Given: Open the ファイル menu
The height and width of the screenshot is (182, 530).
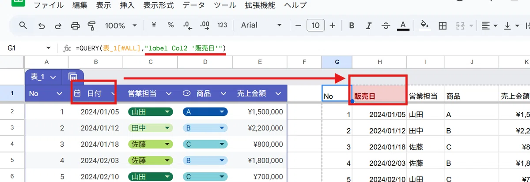Looking at the screenshot, I should (x=48, y=6).
